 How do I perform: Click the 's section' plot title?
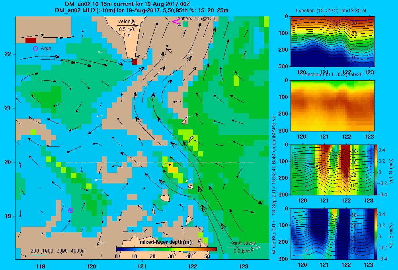pyautogui.click(x=332, y=75)
